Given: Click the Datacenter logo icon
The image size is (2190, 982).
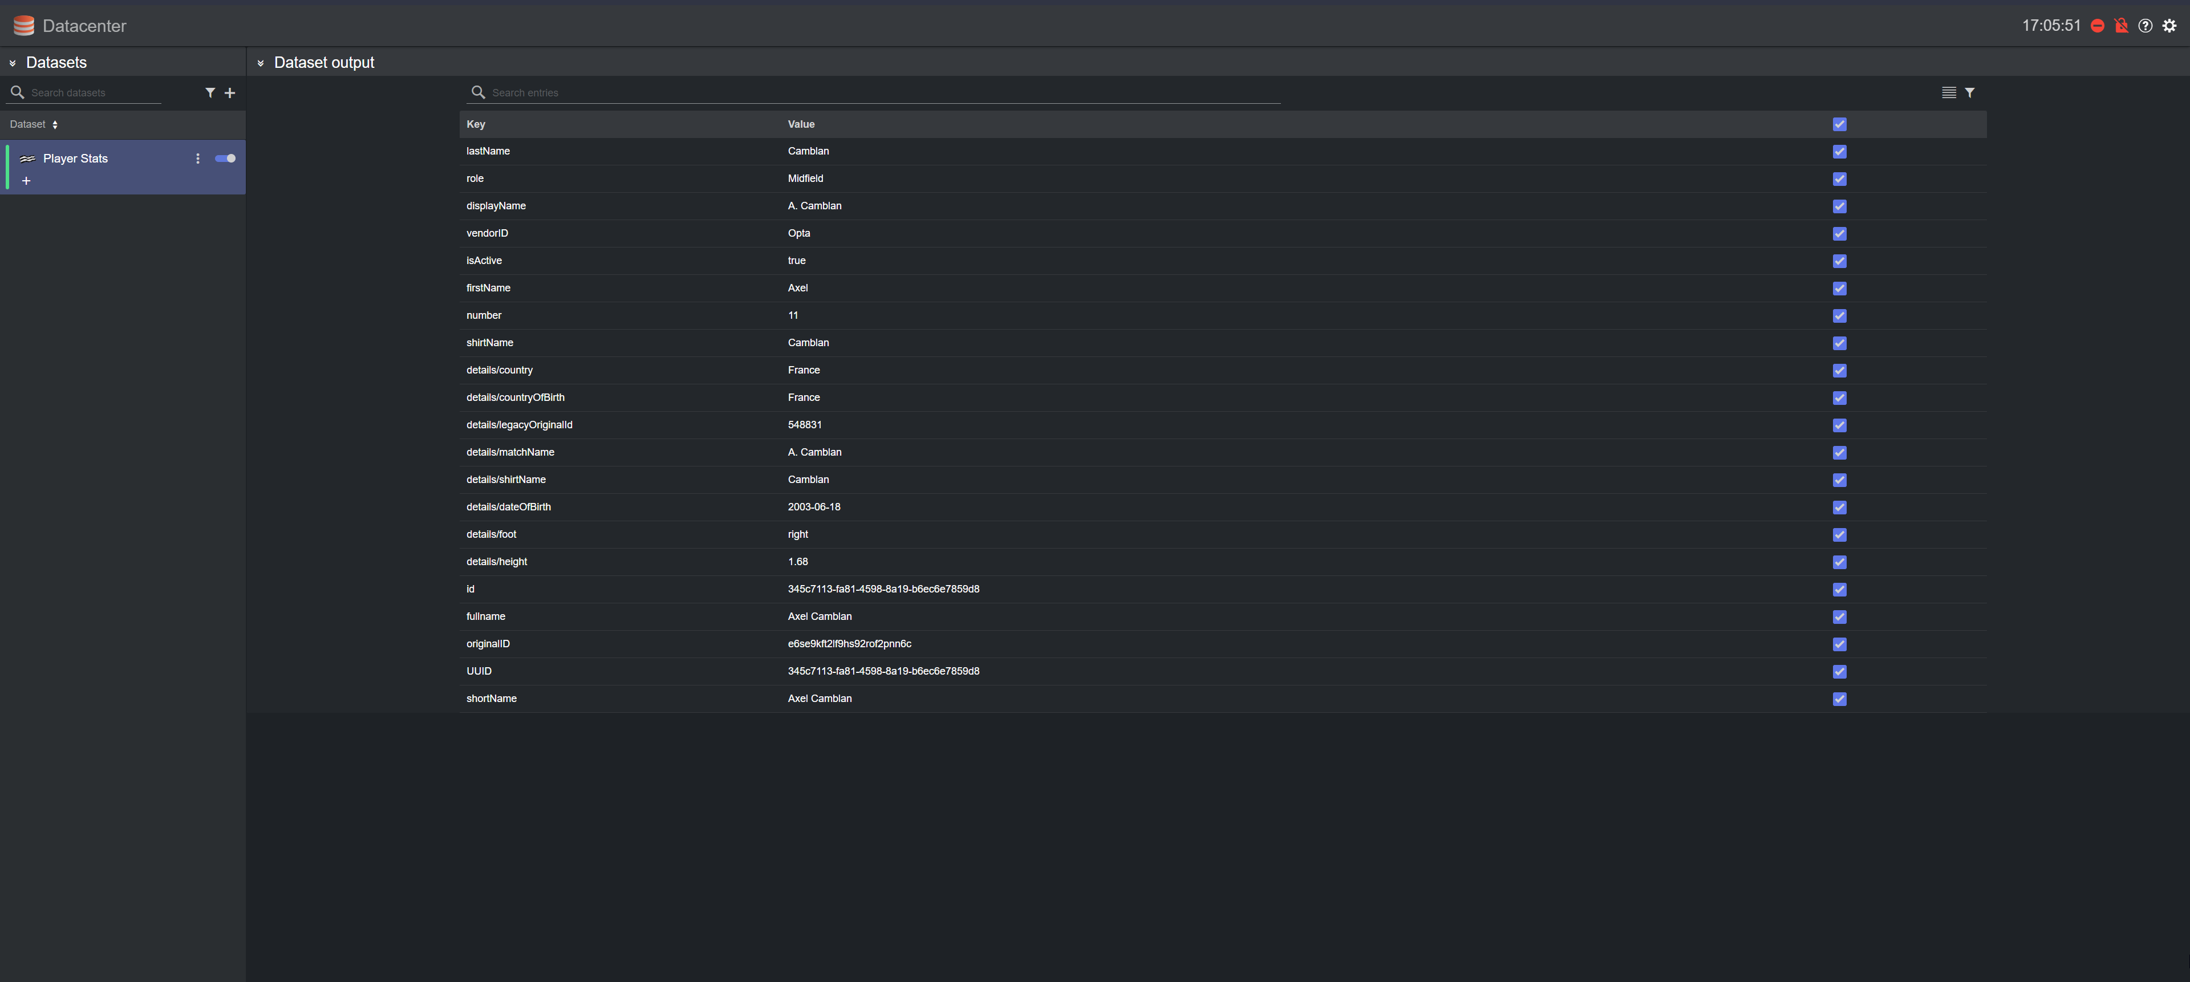Looking at the screenshot, I should pos(24,26).
